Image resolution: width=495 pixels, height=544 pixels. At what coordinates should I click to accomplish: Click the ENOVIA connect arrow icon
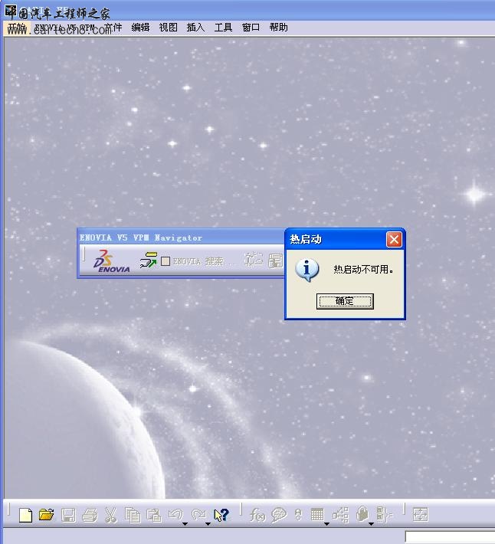(148, 261)
